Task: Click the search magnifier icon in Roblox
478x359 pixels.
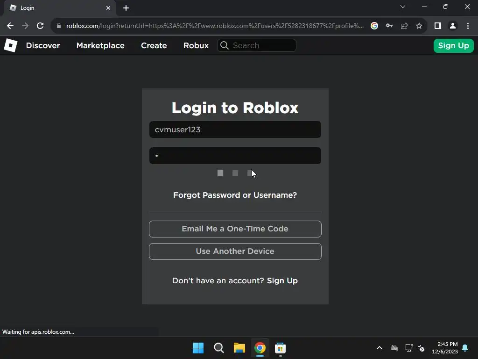Action: tap(225, 45)
